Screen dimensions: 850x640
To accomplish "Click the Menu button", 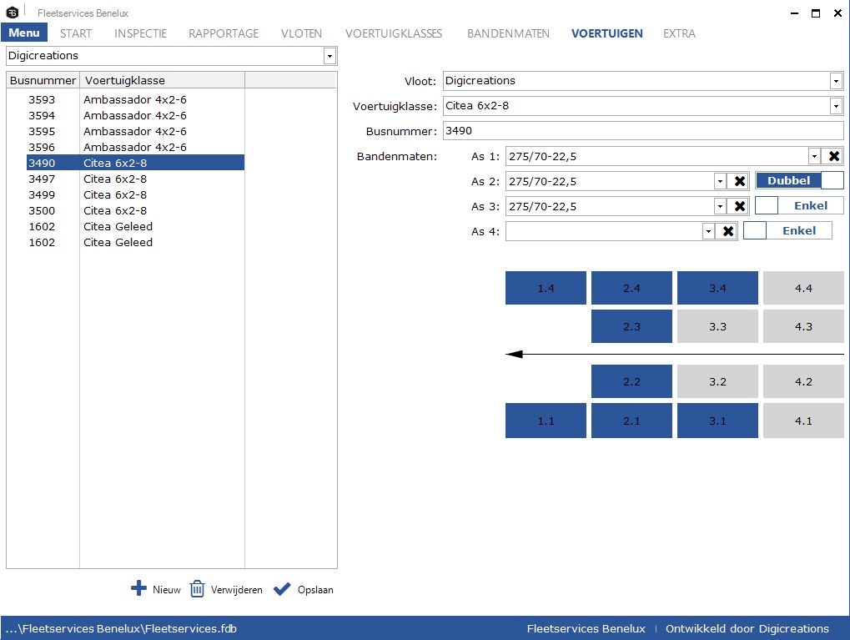I will click(24, 33).
